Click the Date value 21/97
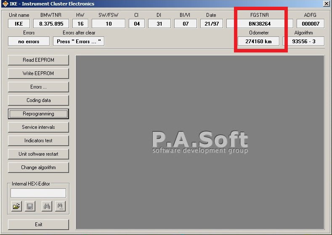 point(212,23)
